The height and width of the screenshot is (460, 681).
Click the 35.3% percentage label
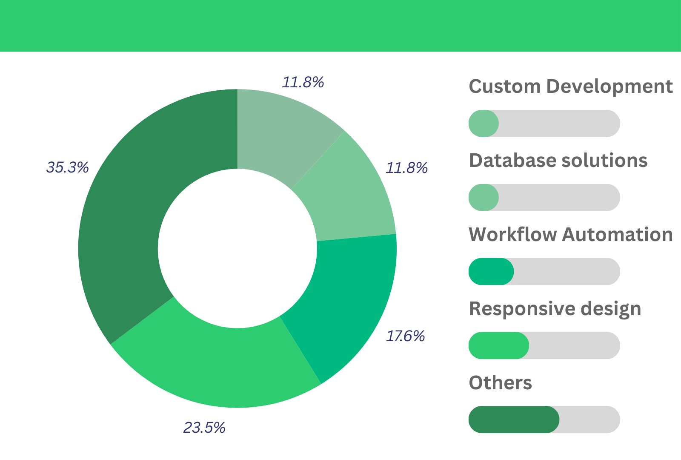point(68,167)
